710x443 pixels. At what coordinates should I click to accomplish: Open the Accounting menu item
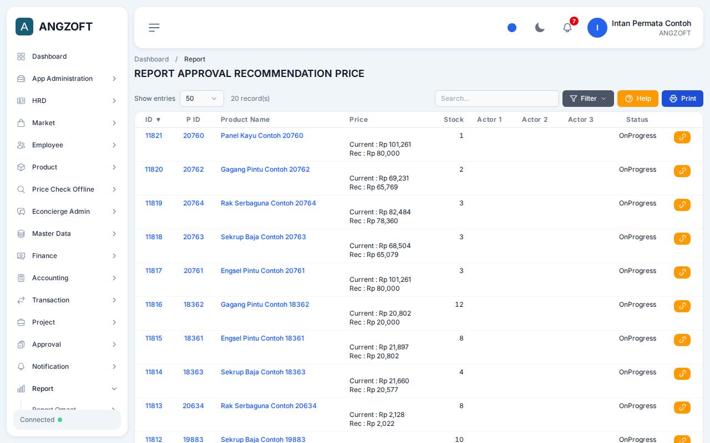pyautogui.click(x=67, y=278)
